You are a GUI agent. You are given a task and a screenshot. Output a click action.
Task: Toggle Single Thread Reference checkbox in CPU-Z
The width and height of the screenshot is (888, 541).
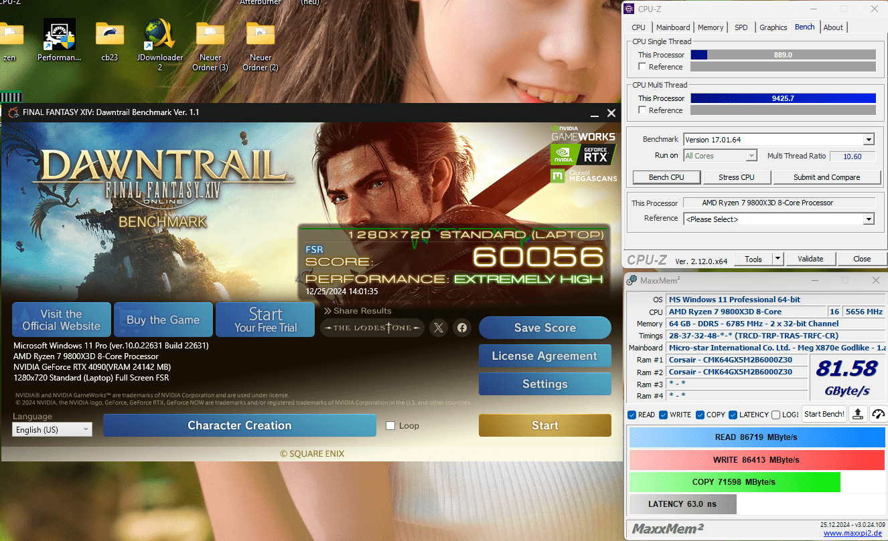point(642,67)
